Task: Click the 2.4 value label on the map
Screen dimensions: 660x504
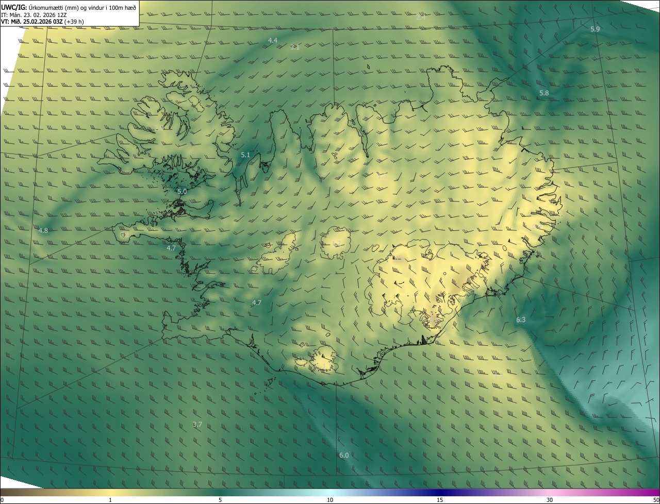Action: click(x=421, y=17)
